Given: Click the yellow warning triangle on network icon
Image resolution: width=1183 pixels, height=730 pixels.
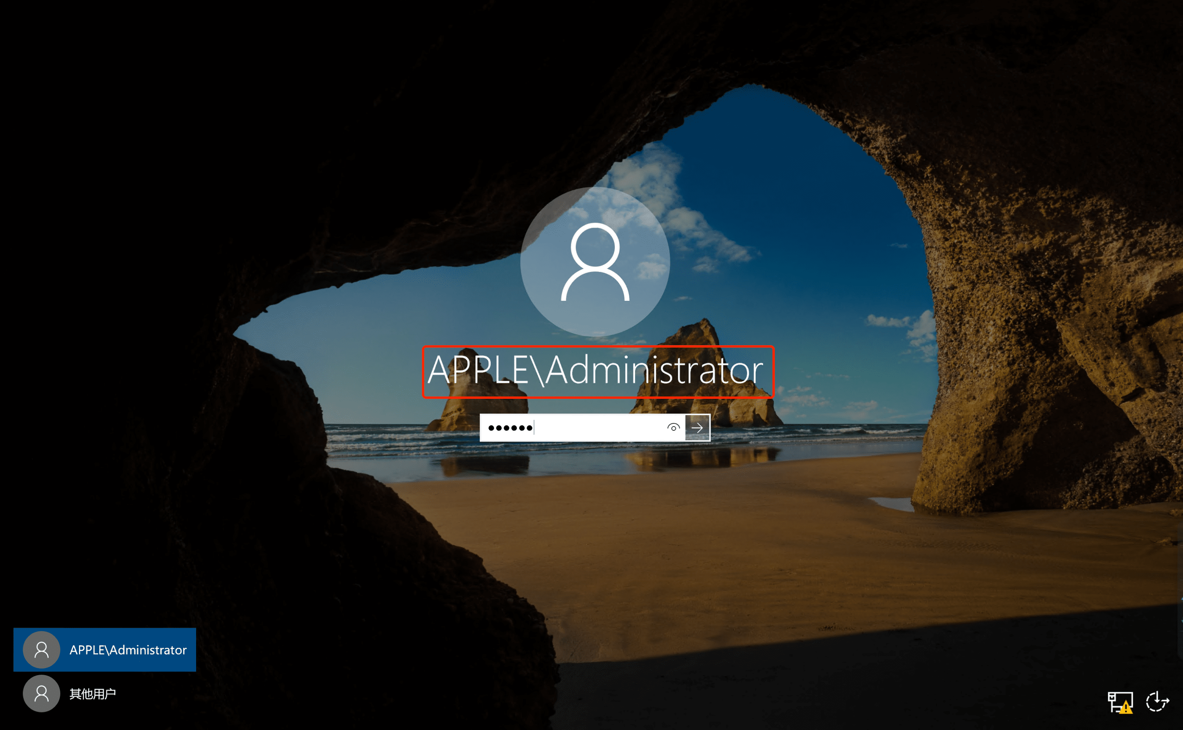Looking at the screenshot, I should 1126,708.
